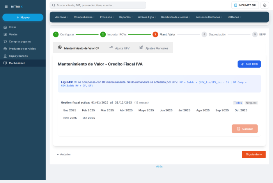Viewport: 273px width, 183px height.
Task: Click the calculator icon in Calcular
Action: coord(239,129)
